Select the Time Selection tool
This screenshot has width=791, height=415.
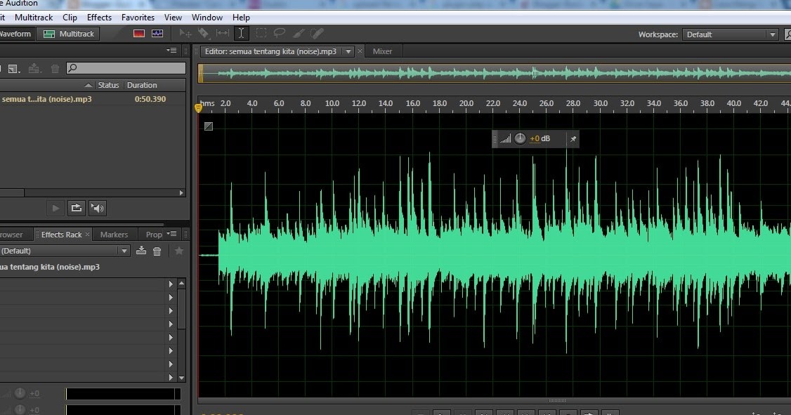coord(241,33)
